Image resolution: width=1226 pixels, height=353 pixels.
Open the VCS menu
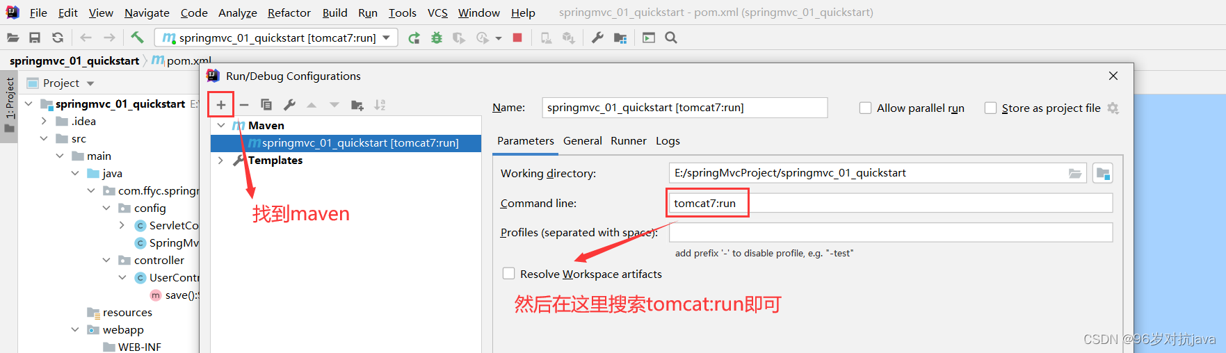437,13
